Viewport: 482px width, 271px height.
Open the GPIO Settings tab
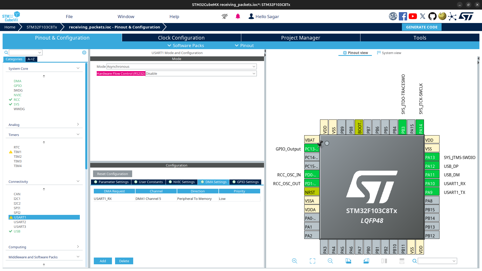pyautogui.click(x=245, y=182)
